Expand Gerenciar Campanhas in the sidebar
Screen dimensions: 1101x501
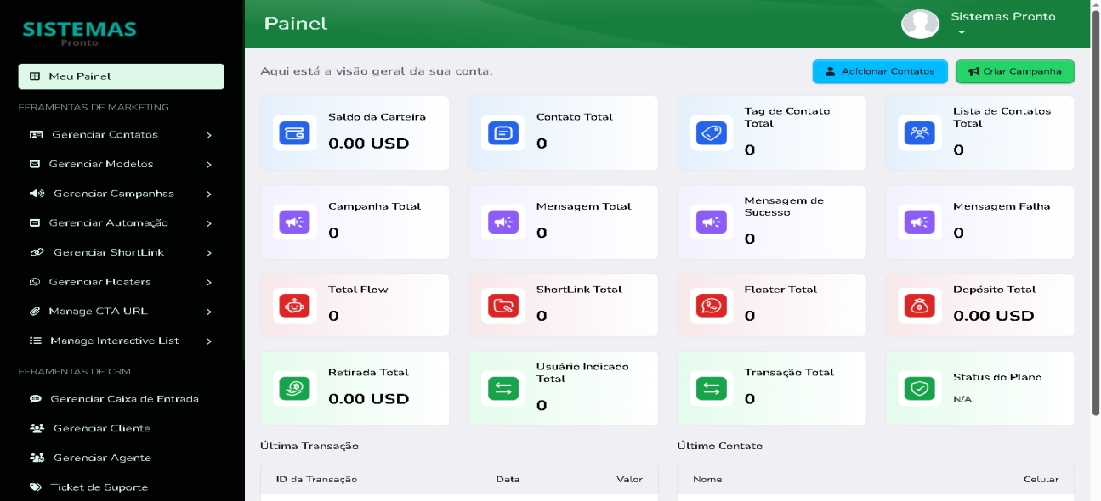point(121,194)
